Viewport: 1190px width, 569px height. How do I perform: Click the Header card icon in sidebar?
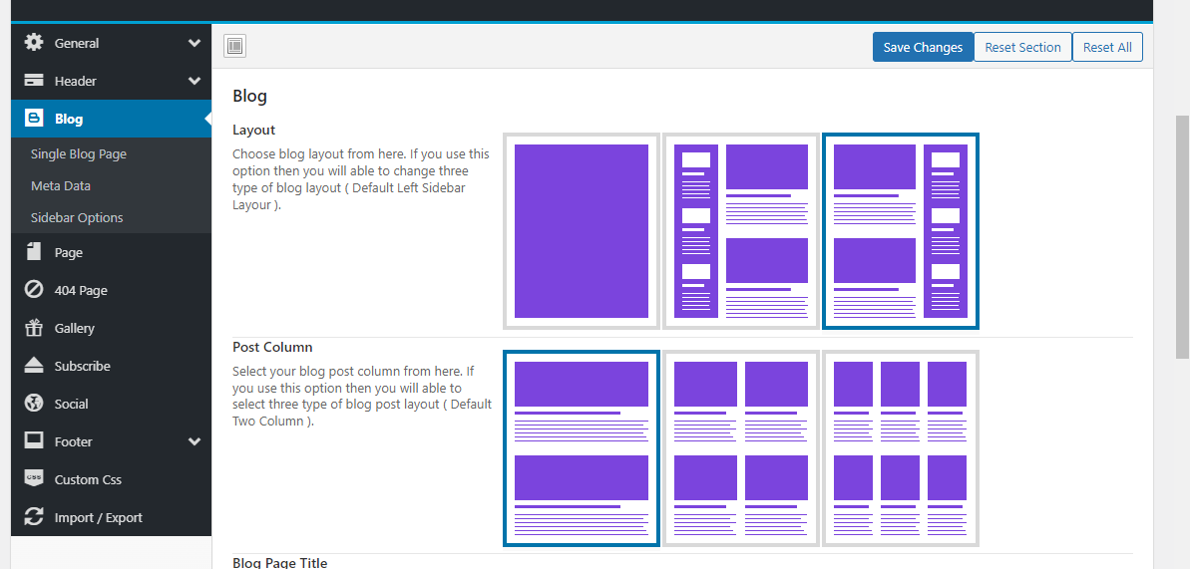click(34, 81)
